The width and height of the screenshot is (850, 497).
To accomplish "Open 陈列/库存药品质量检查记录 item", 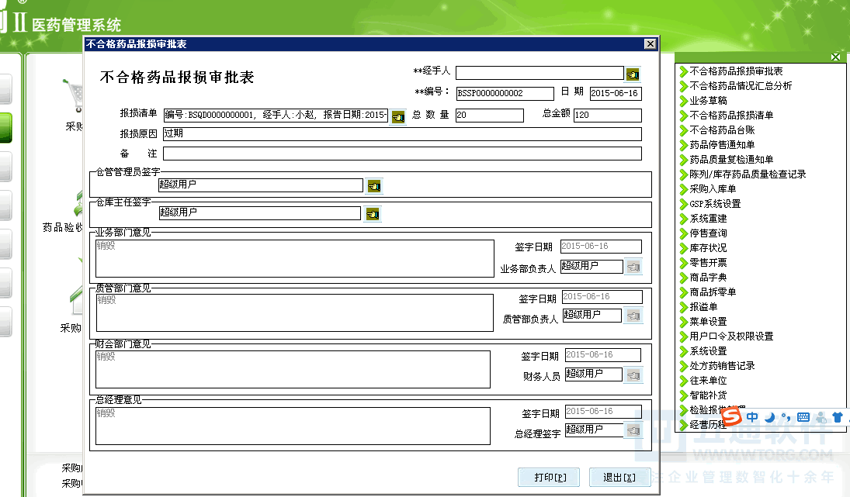I will point(748,174).
